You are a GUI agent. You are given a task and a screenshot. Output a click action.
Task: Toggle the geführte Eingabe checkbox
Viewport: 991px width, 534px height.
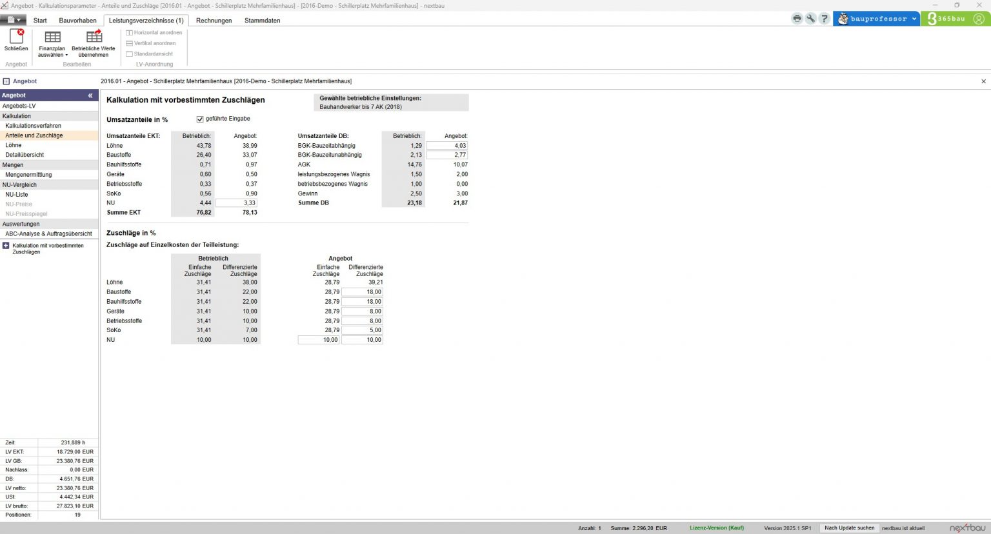coord(200,119)
